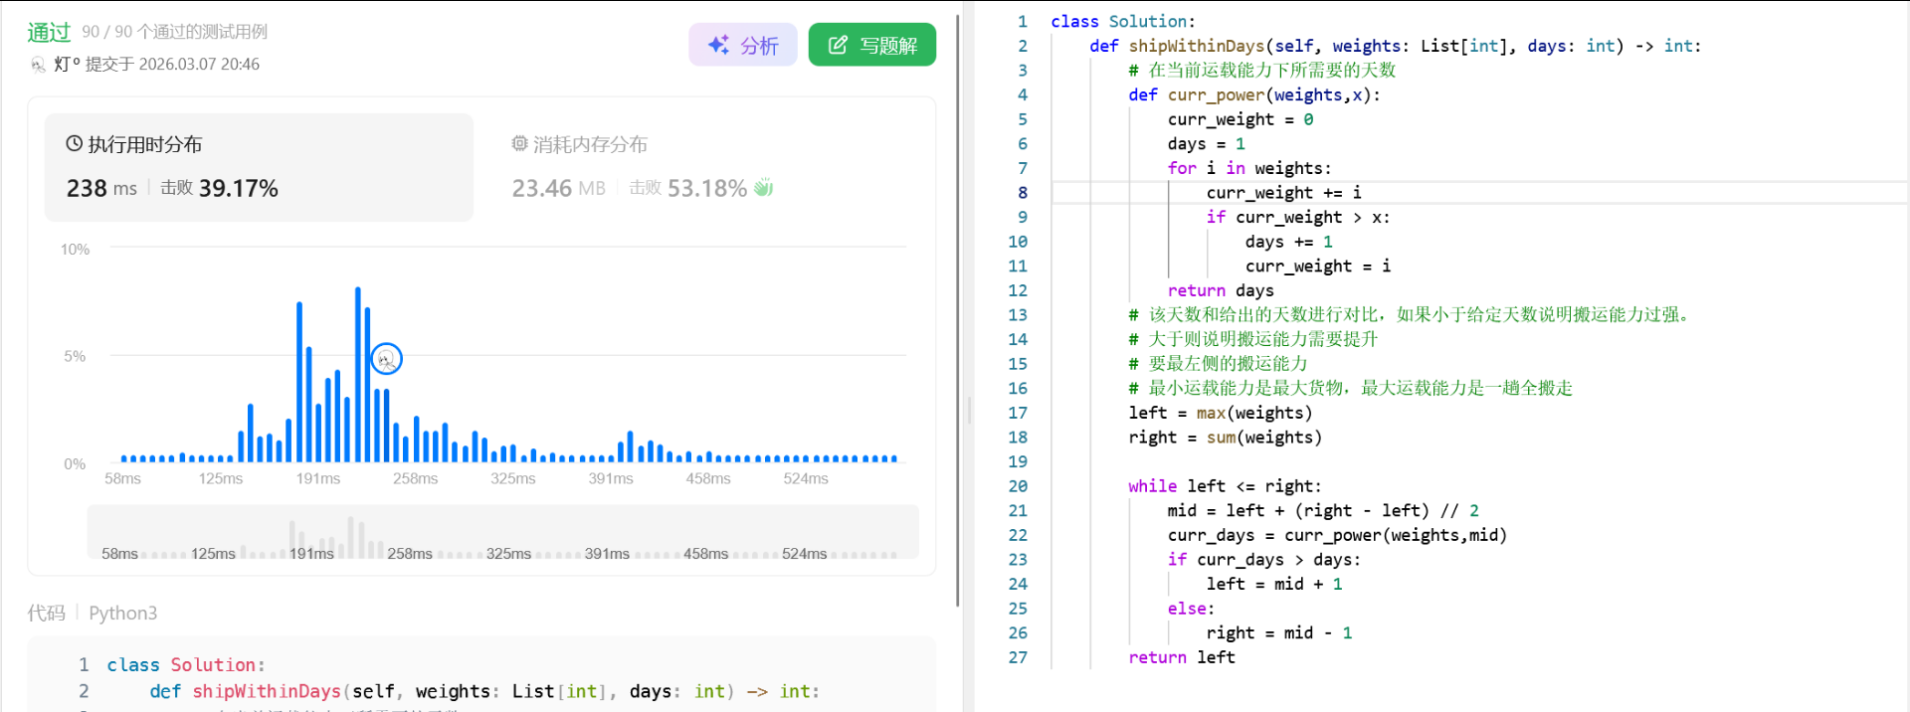Place cursor on the 'return left' line
The width and height of the screenshot is (1910, 712).
pyautogui.click(x=1181, y=657)
